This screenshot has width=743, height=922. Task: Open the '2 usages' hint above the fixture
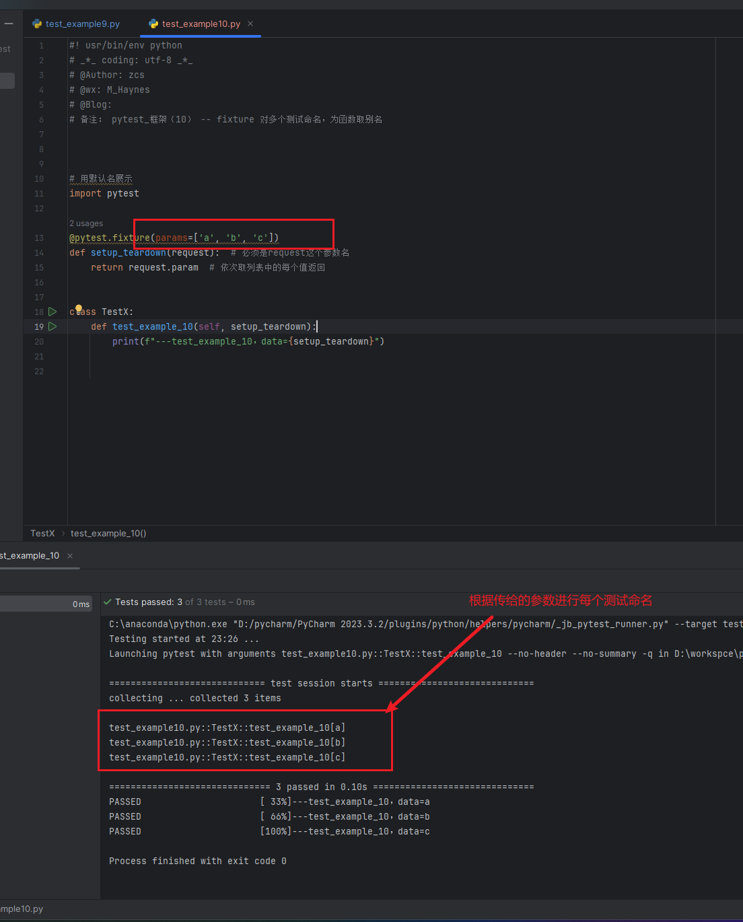point(86,223)
